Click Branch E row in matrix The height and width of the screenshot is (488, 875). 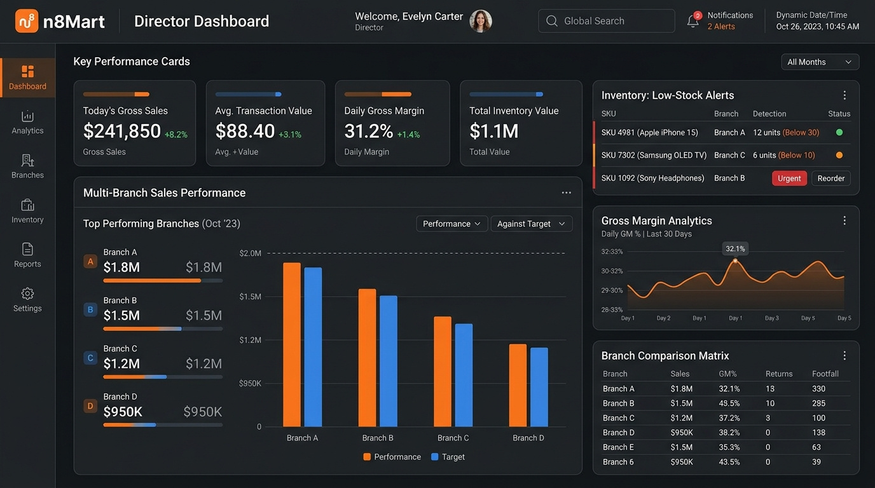[726, 447]
